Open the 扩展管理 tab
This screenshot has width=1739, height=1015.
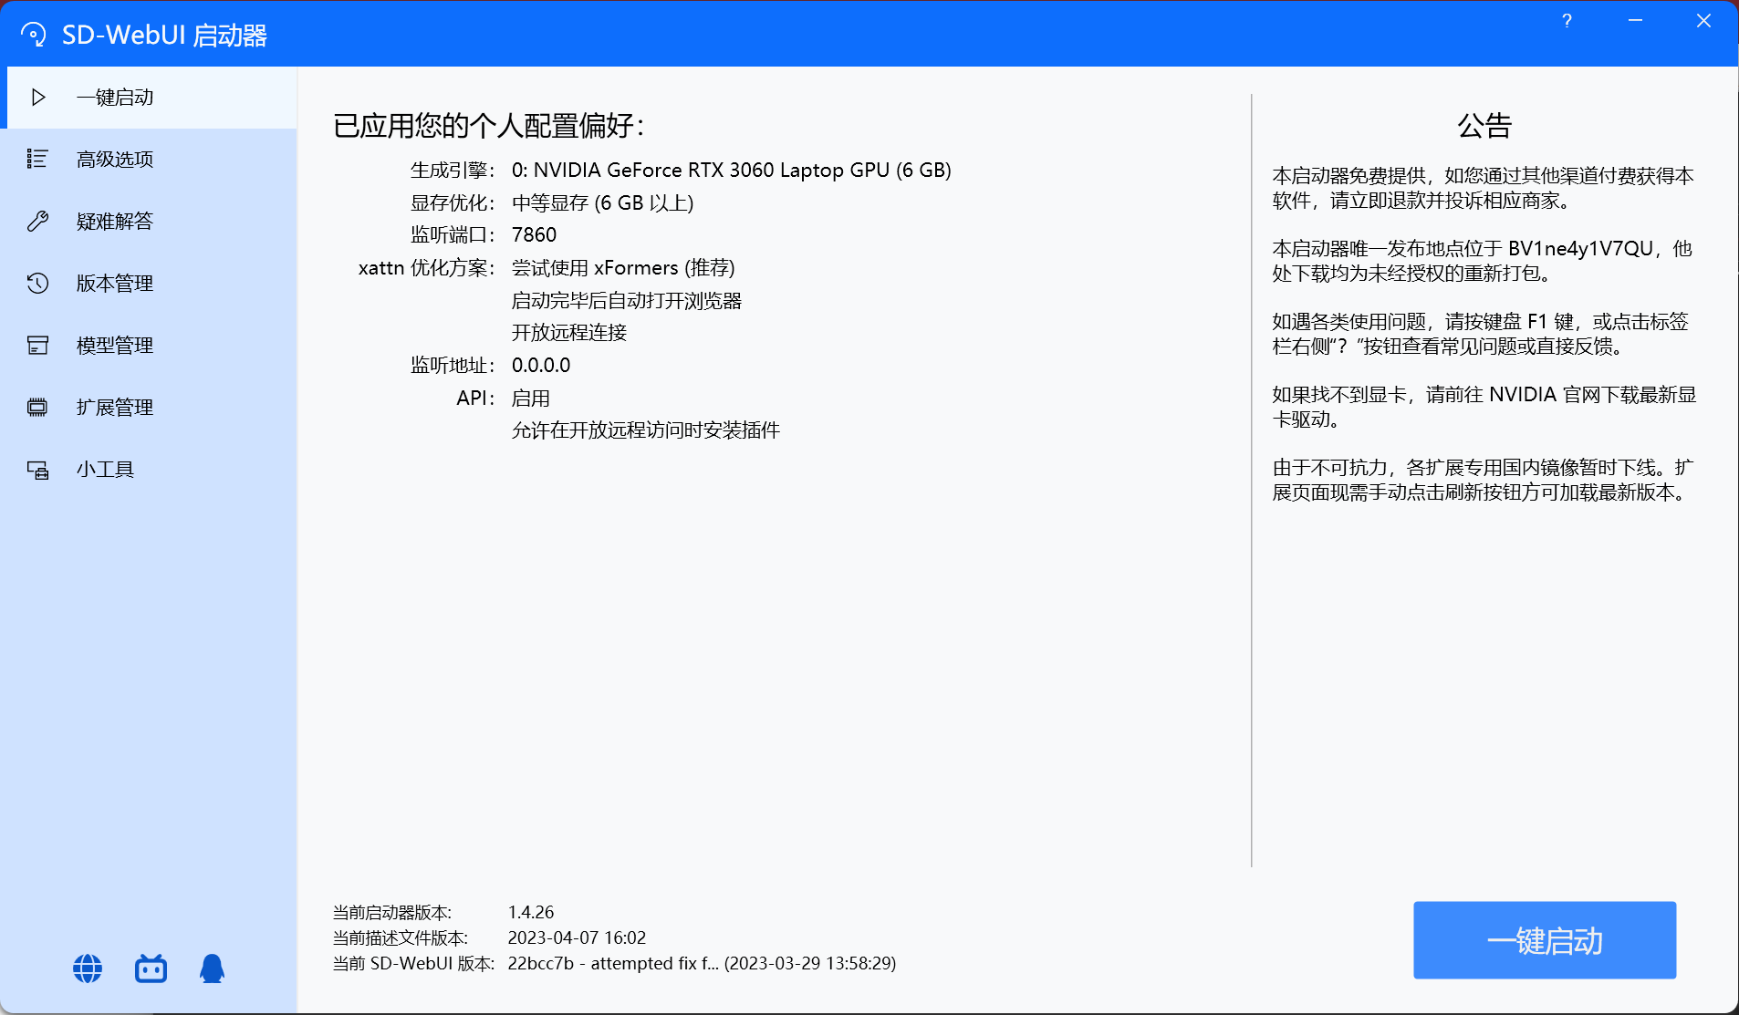(x=151, y=408)
